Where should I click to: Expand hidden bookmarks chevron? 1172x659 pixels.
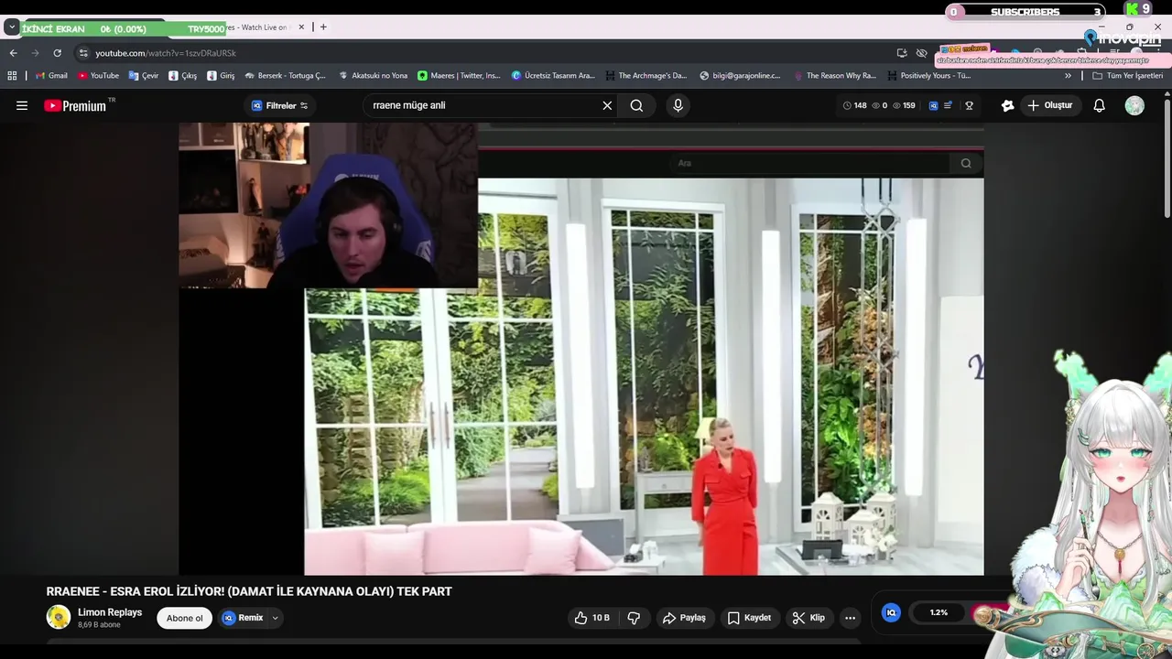pyautogui.click(x=1068, y=76)
